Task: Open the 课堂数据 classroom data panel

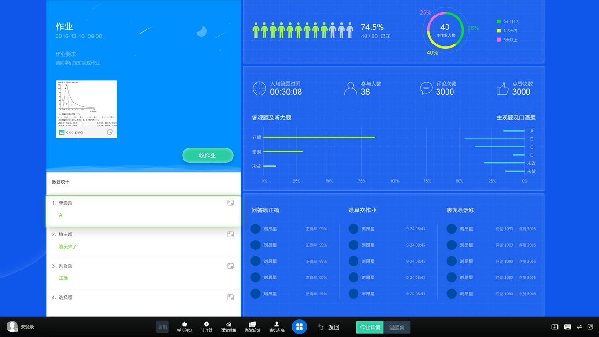Action: coord(228,327)
